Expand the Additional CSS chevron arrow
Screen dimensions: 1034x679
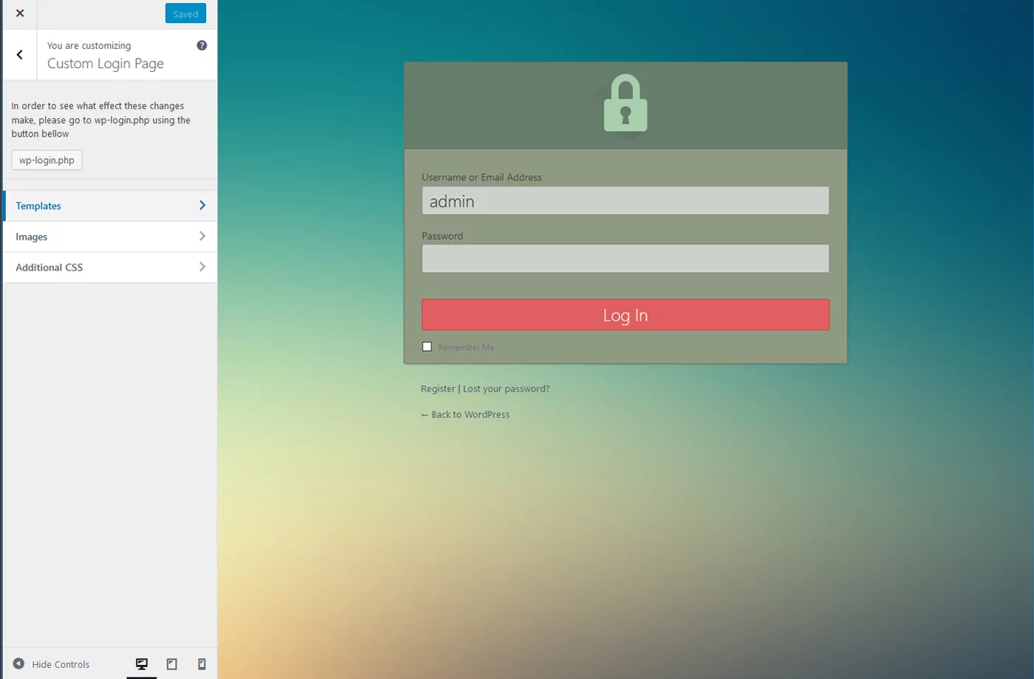202,267
